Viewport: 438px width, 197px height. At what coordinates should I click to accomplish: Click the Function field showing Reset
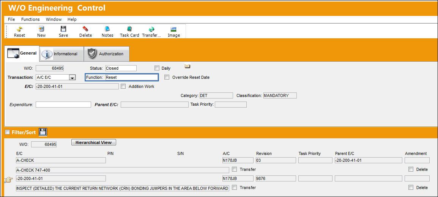point(132,77)
